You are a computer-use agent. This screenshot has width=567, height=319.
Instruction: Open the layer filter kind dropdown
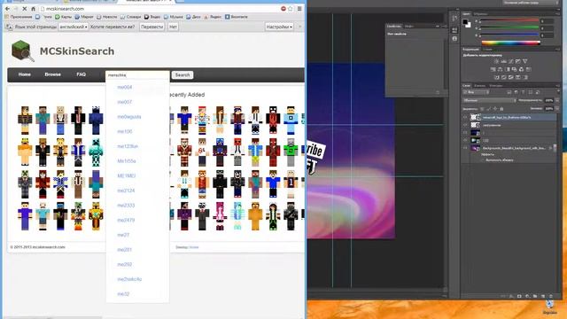tap(476, 92)
